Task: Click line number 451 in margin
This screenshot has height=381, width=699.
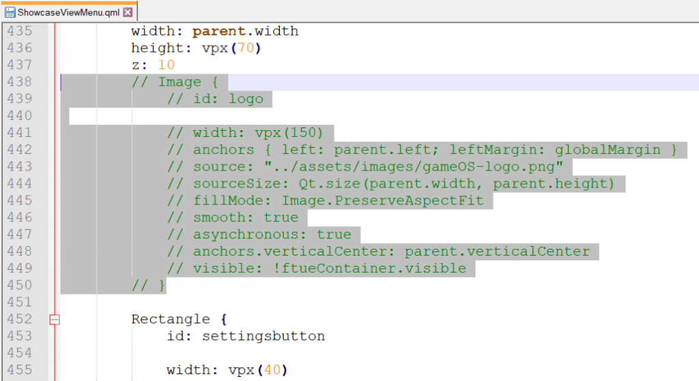Action: pyautogui.click(x=20, y=302)
